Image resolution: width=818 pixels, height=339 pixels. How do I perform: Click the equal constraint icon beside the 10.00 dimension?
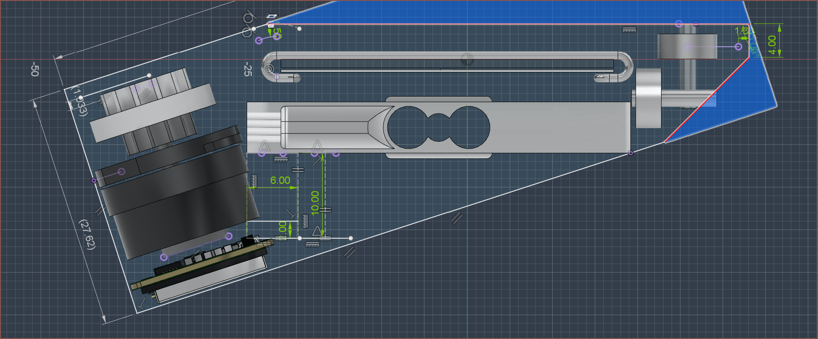(325, 210)
